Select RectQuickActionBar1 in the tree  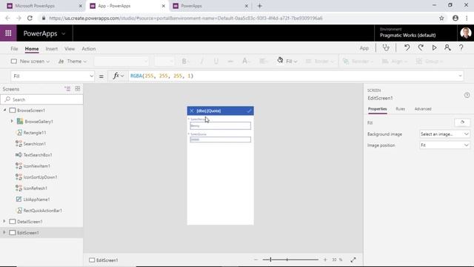[x=43, y=211]
